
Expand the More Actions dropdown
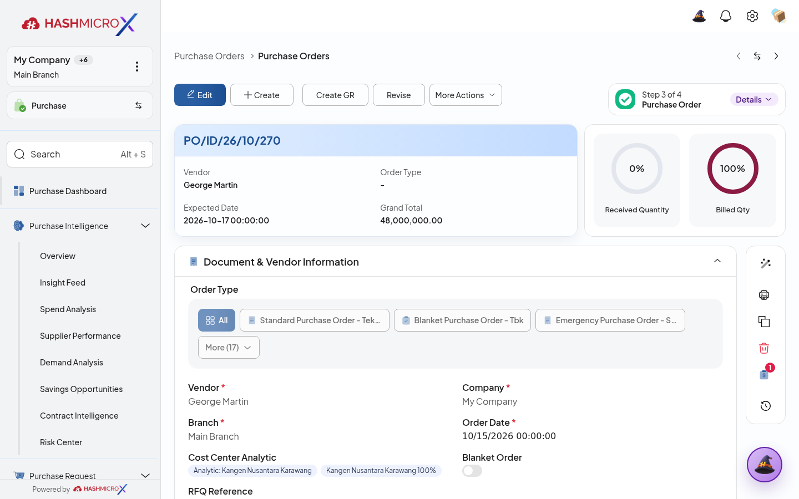pyautogui.click(x=466, y=95)
